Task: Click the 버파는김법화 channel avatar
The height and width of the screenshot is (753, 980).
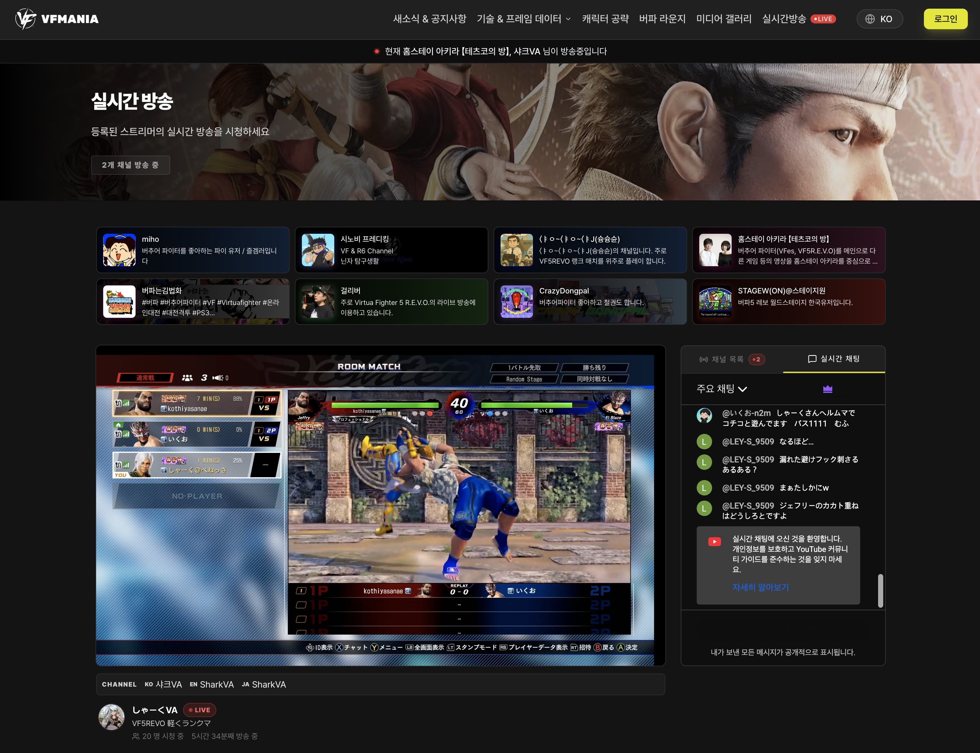Action: point(119,302)
